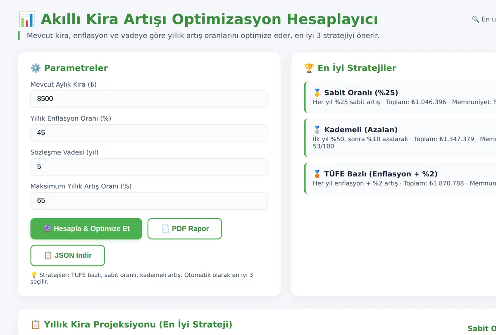The height and width of the screenshot is (335, 496).
Task: Click the En İyi Stratejiler heading
Action: 350,68
